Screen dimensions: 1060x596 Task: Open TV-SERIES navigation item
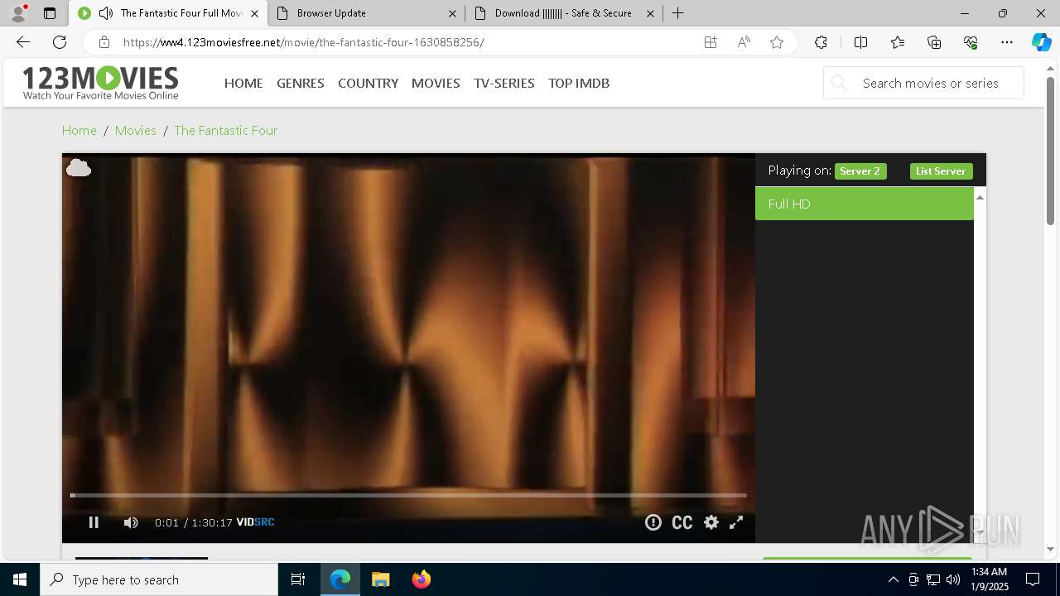pos(504,83)
